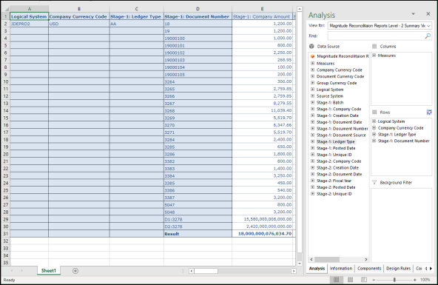Click the search magnifier in Find field
Screen dimensions: 438x285
point(428,36)
